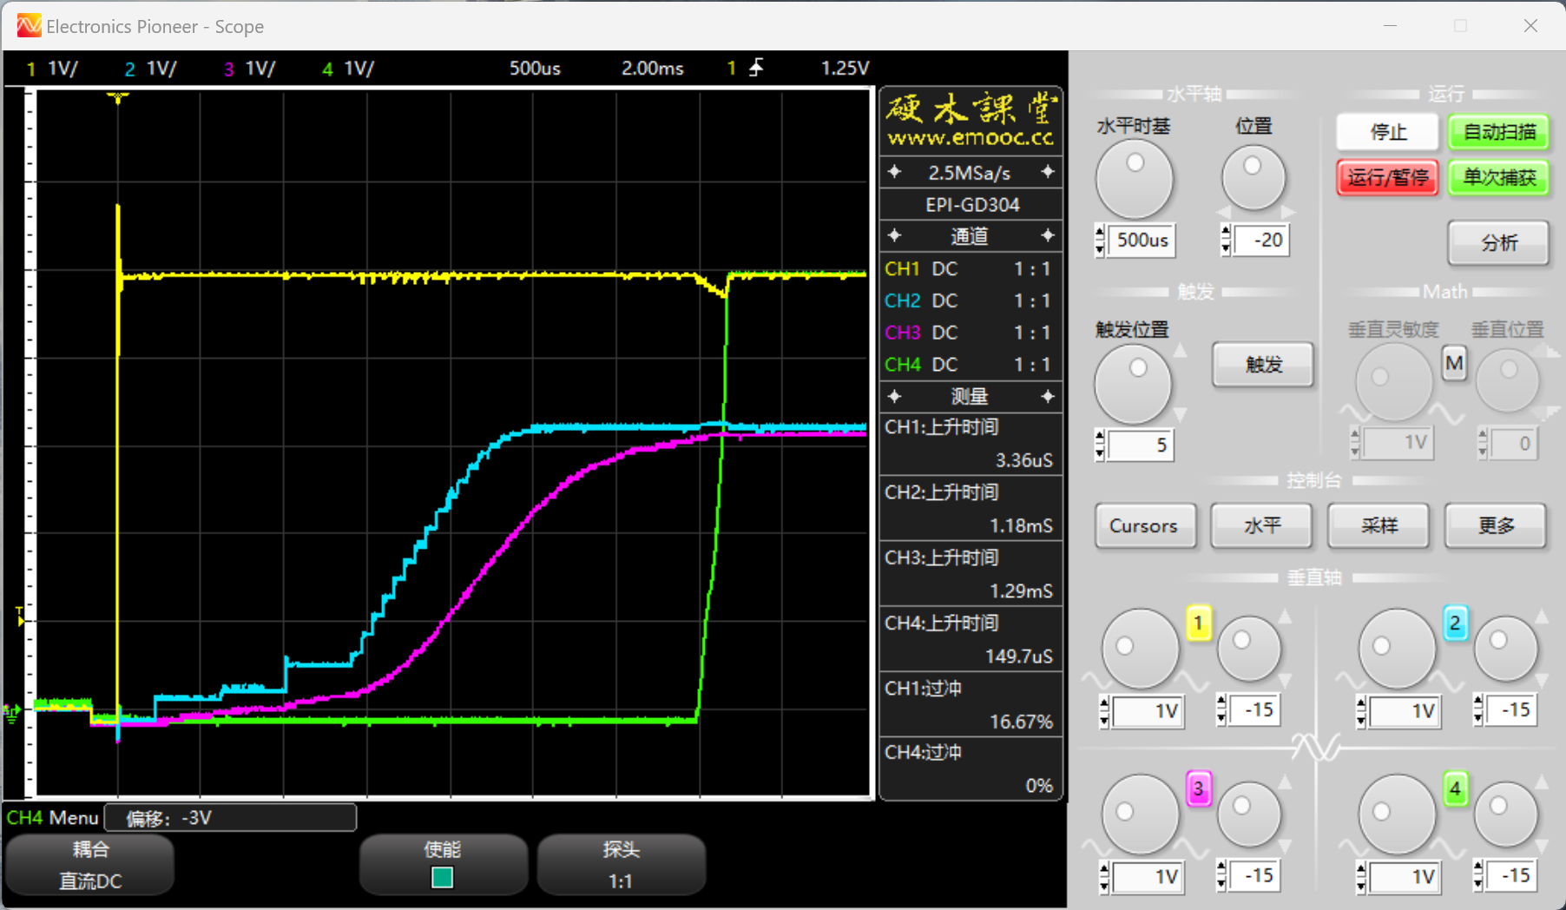Click the rising-edge trigger icon in top bar
1566x910 pixels.
pyautogui.click(x=757, y=68)
